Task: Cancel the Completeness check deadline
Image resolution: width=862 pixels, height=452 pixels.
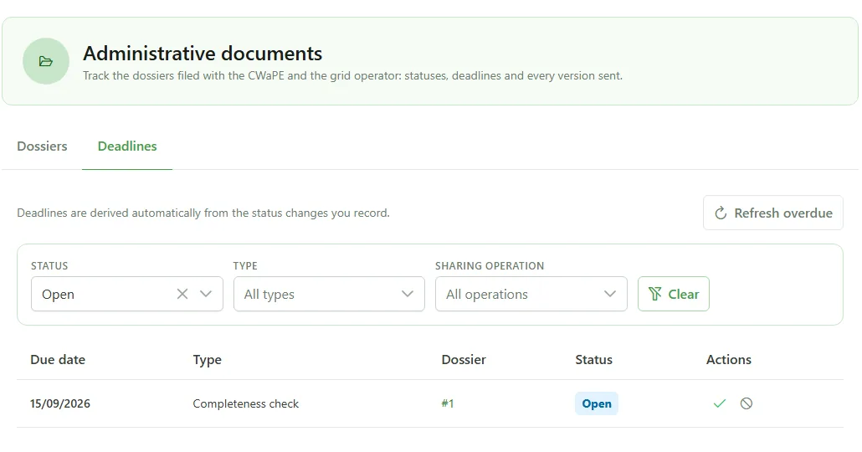Action: [x=746, y=403]
